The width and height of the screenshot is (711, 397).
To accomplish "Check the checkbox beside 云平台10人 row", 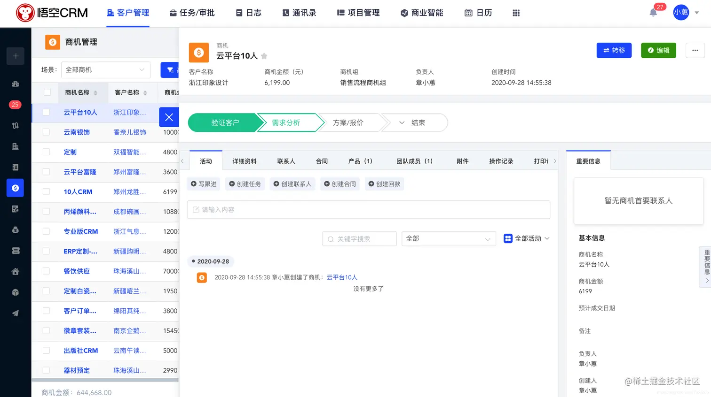I will click(45, 112).
